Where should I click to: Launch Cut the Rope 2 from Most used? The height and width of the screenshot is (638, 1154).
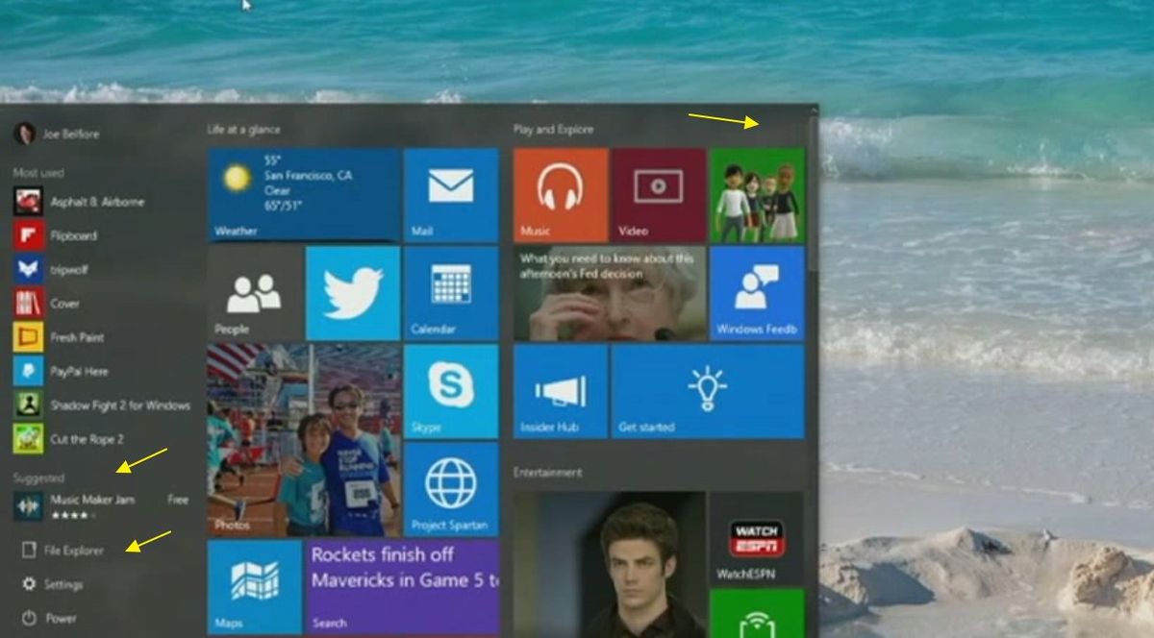click(x=87, y=439)
